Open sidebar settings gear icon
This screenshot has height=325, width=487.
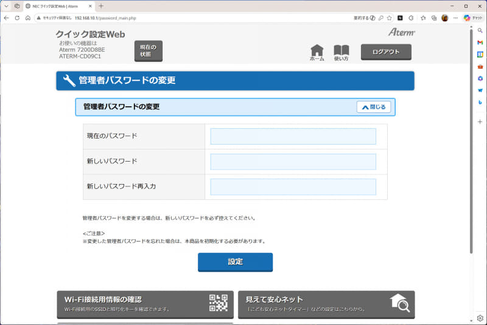pyautogui.click(x=480, y=318)
